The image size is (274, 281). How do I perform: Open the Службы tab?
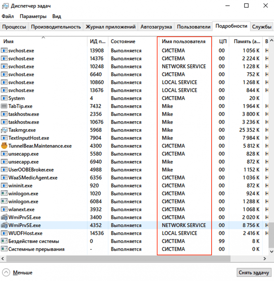[x=262, y=27]
